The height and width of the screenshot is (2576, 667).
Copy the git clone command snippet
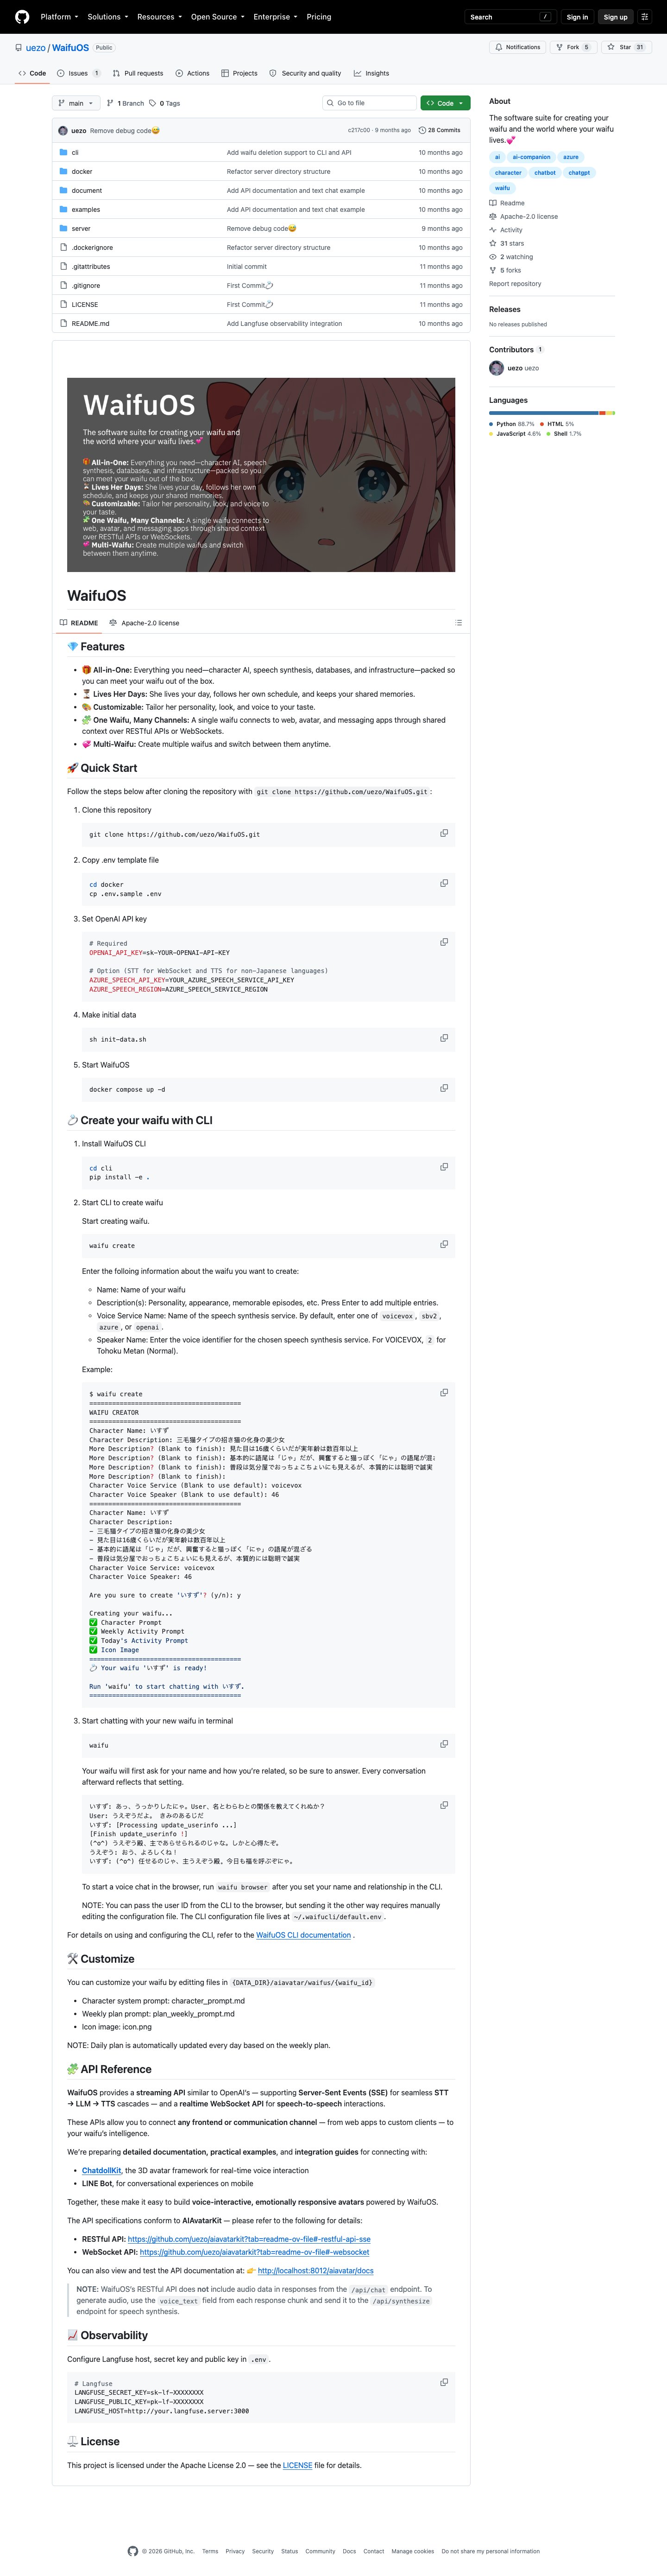click(x=444, y=833)
